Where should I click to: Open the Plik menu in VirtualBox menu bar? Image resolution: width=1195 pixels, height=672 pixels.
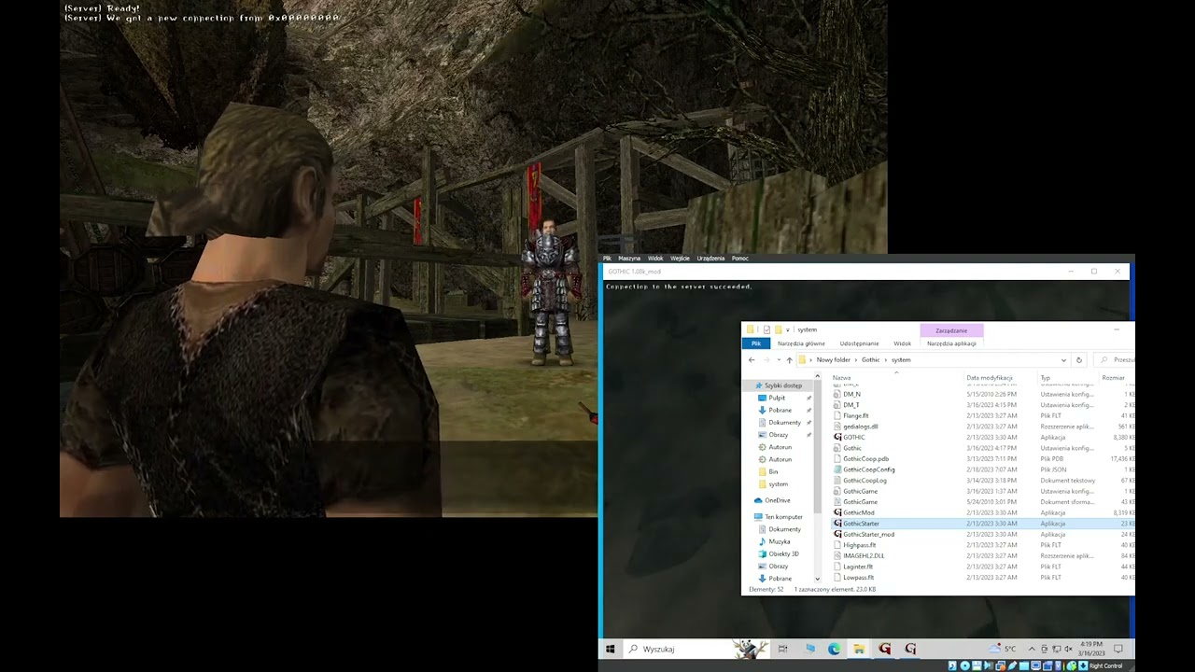point(607,259)
